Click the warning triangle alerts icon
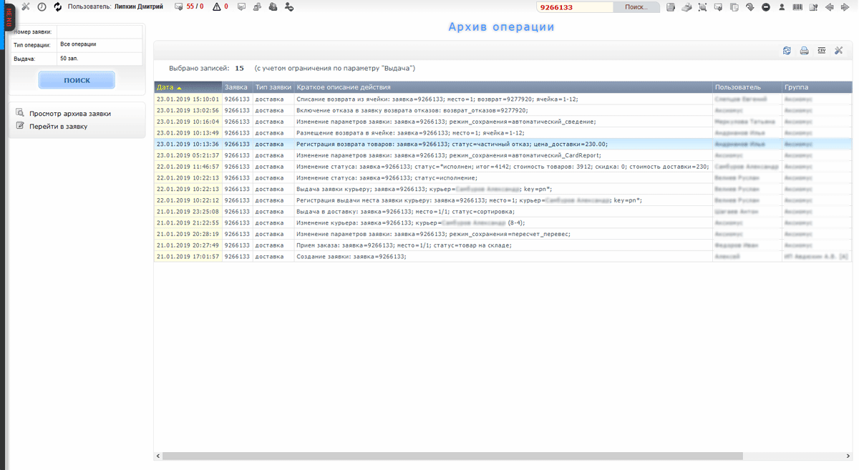Viewport: 859px width, 470px height. click(217, 7)
